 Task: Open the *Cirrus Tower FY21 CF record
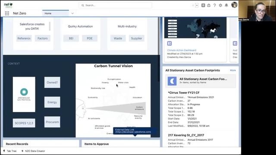point(184,93)
